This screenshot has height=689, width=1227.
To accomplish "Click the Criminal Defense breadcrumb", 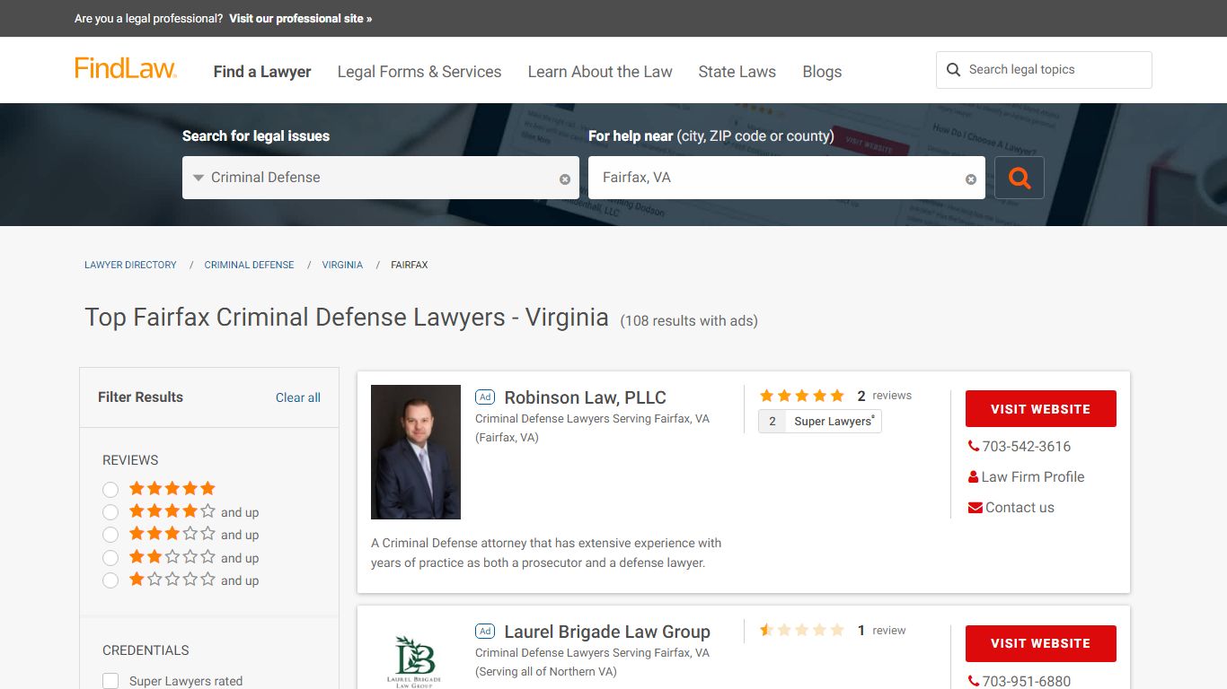I will point(249,265).
